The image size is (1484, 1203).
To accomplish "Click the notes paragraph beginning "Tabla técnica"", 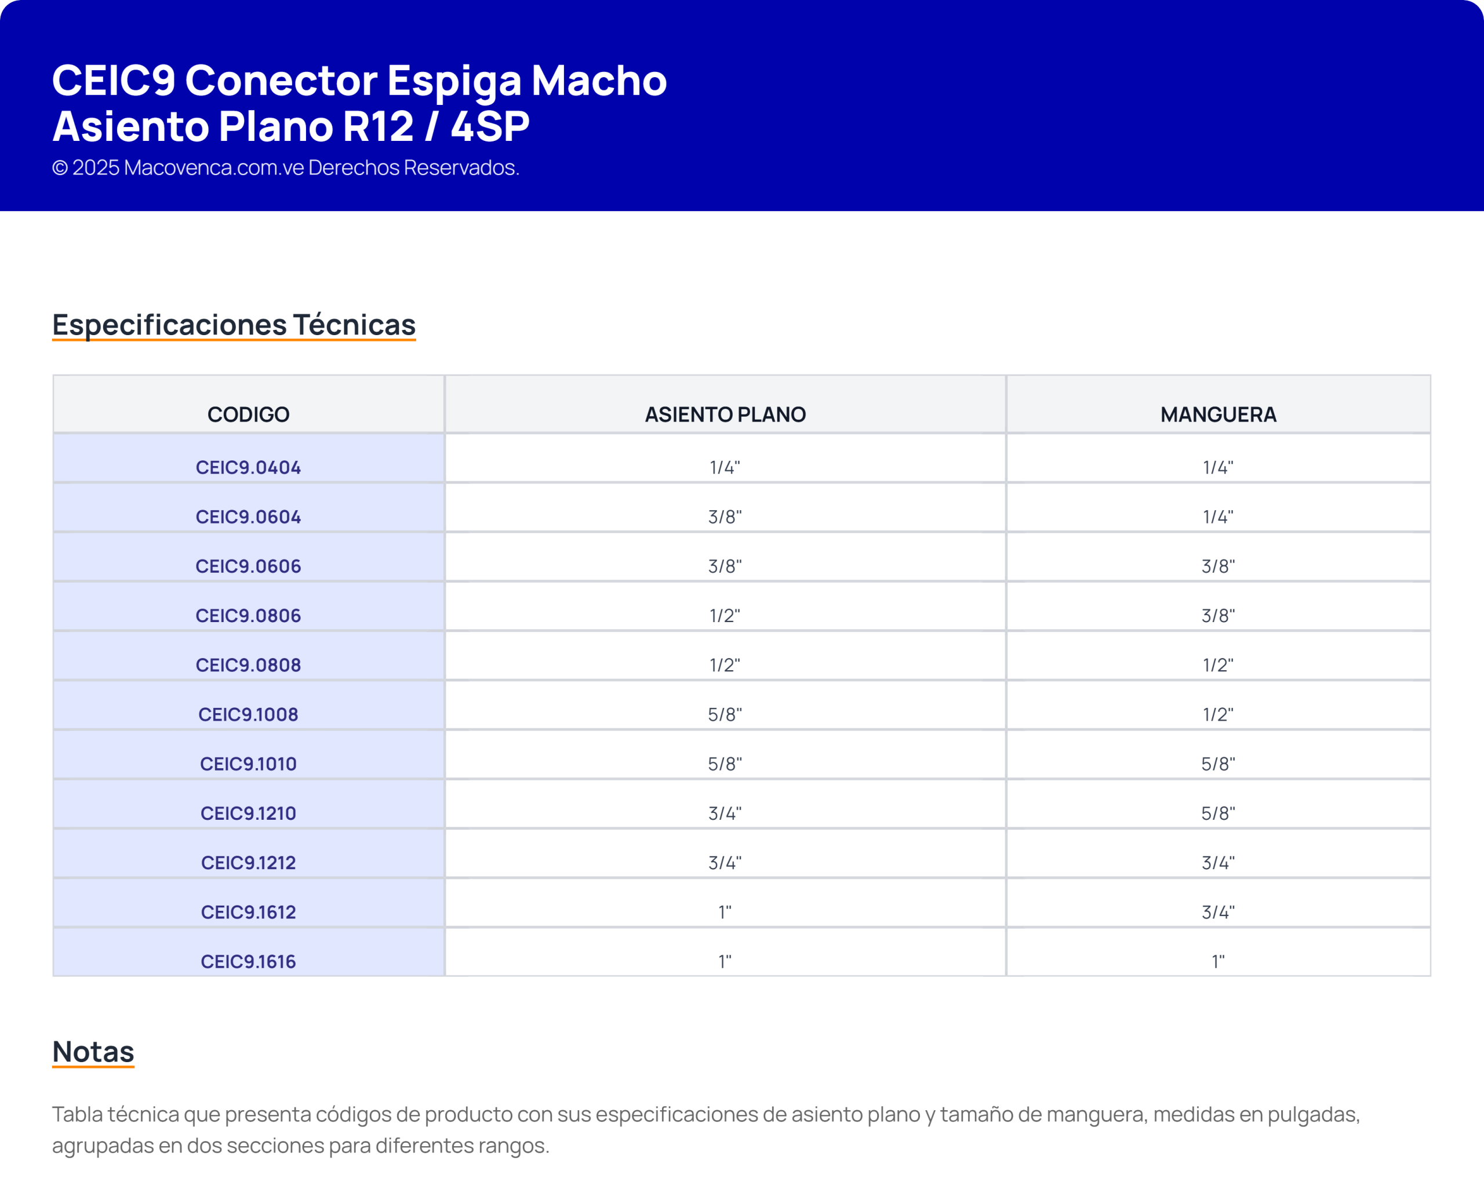I will click(706, 1129).
